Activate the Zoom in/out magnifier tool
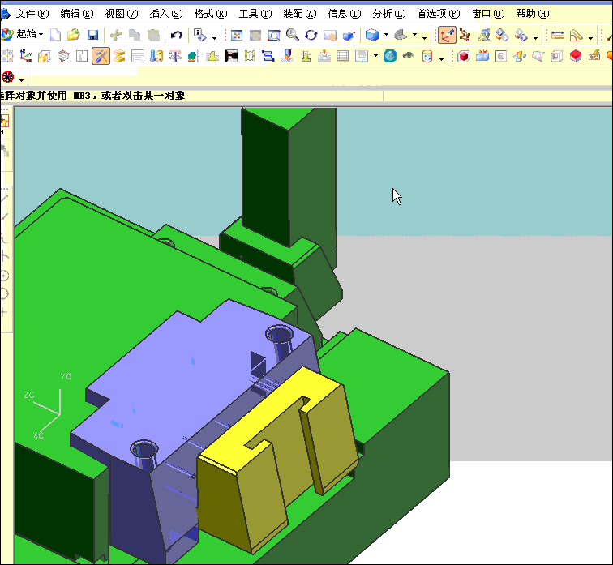Viewport: 613px width, 565px height. coord(293,35)
